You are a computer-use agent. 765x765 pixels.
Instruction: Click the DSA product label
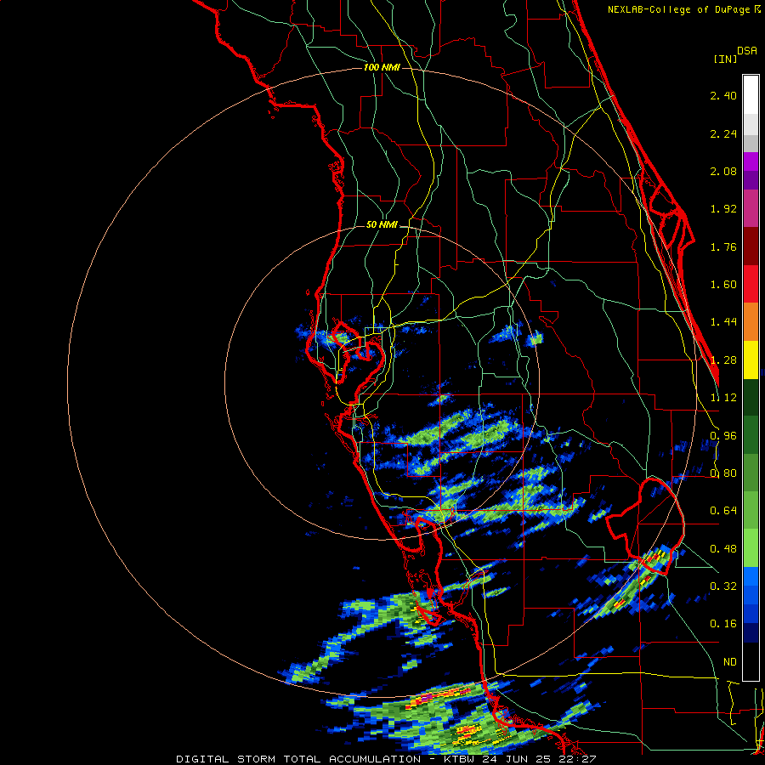(747, 51)
